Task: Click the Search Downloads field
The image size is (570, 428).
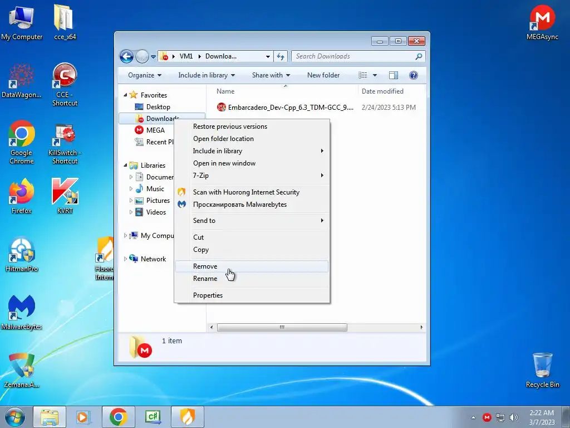Action: (358, 56)
